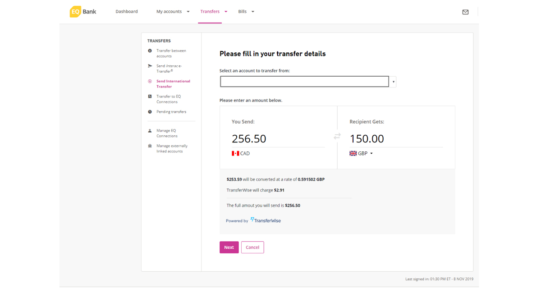This screenshot has height=293, width=541.
Task: Expand the Bills menu
Action: pyautogui.click(x=246, y=12)
